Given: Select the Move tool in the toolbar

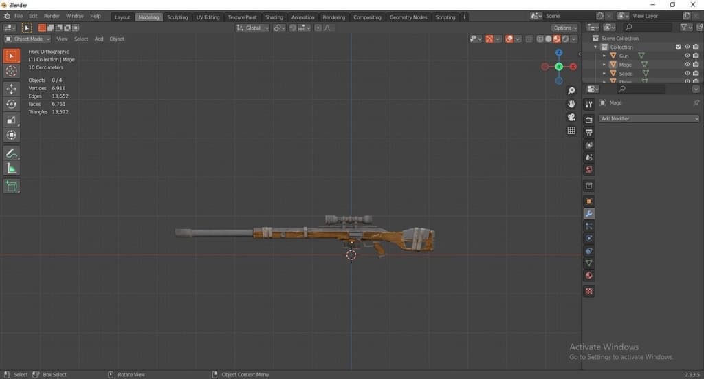Looking at the screenshot, I should (12, 89).
